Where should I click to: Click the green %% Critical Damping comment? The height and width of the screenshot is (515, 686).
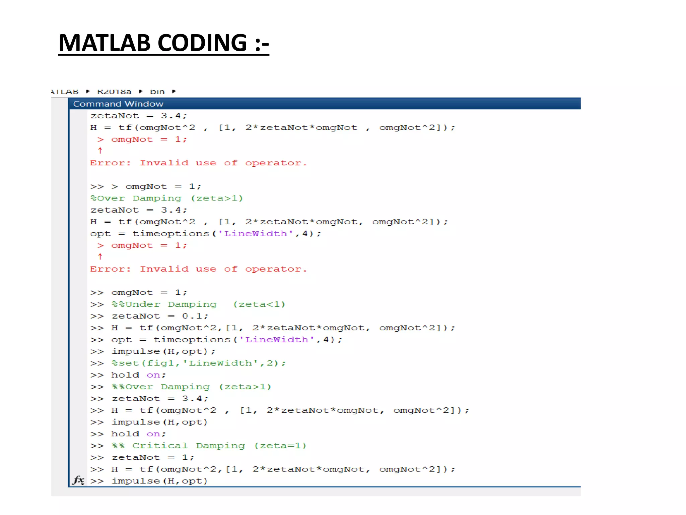pos(209,446)
